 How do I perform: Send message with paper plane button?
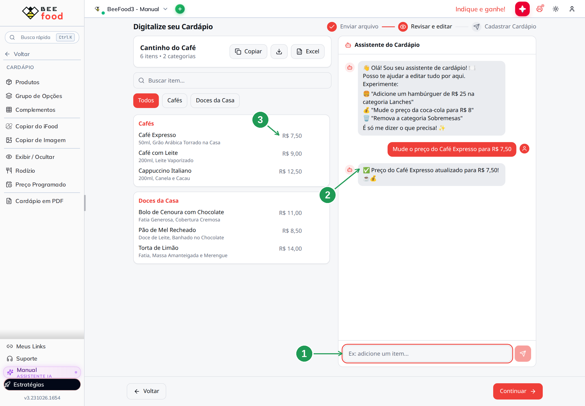pos(523,353)
